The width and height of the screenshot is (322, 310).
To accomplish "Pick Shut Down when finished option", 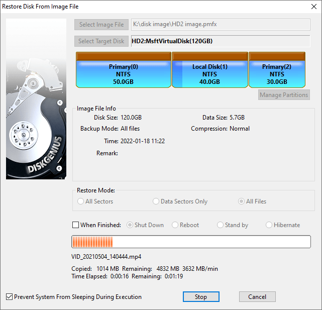I will (x=130, y=225).
